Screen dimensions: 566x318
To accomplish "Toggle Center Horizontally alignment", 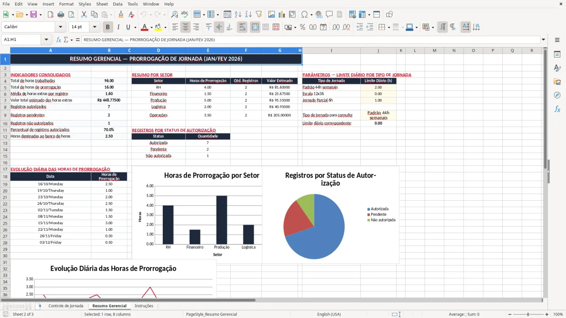I will coord(185,27).
